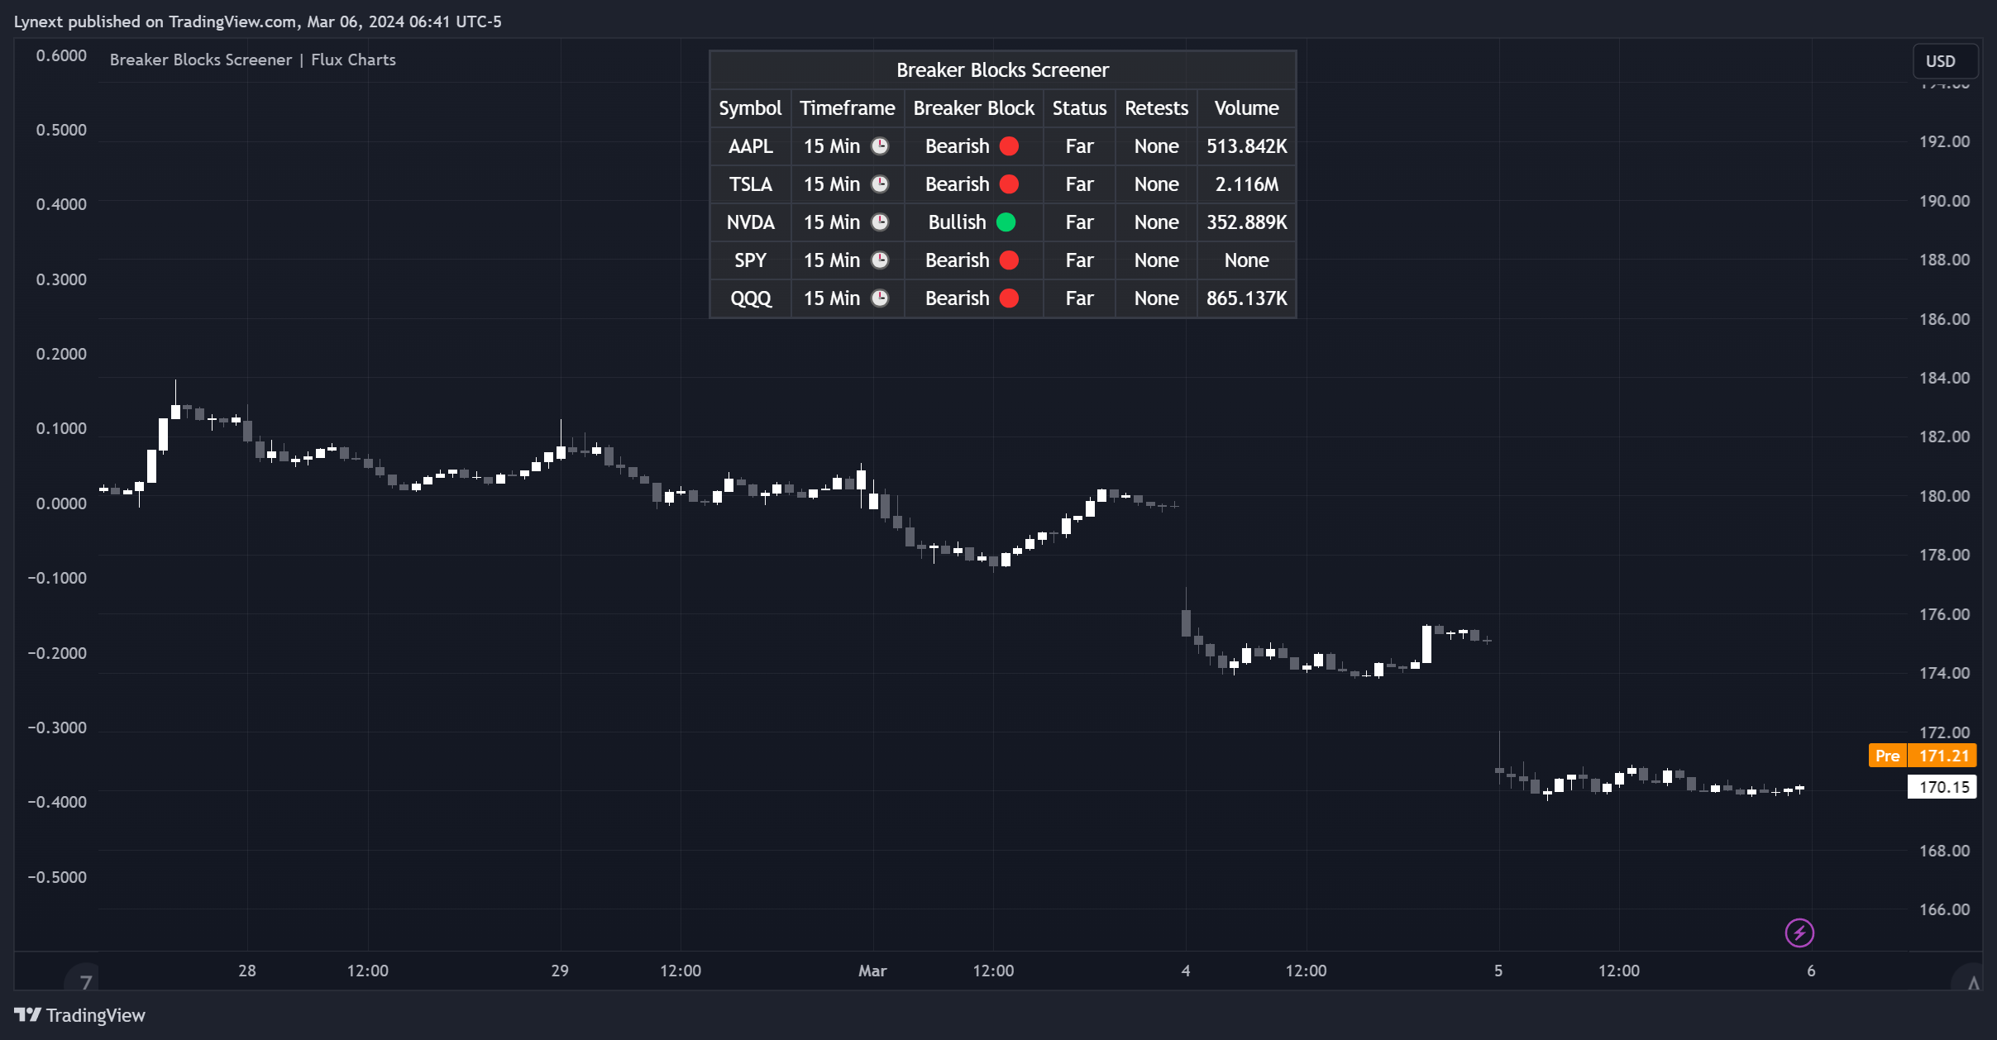This screenshot has height=1040, width=1997.
Task: Click the 29 date label on time axis
Action: [560, 971]
